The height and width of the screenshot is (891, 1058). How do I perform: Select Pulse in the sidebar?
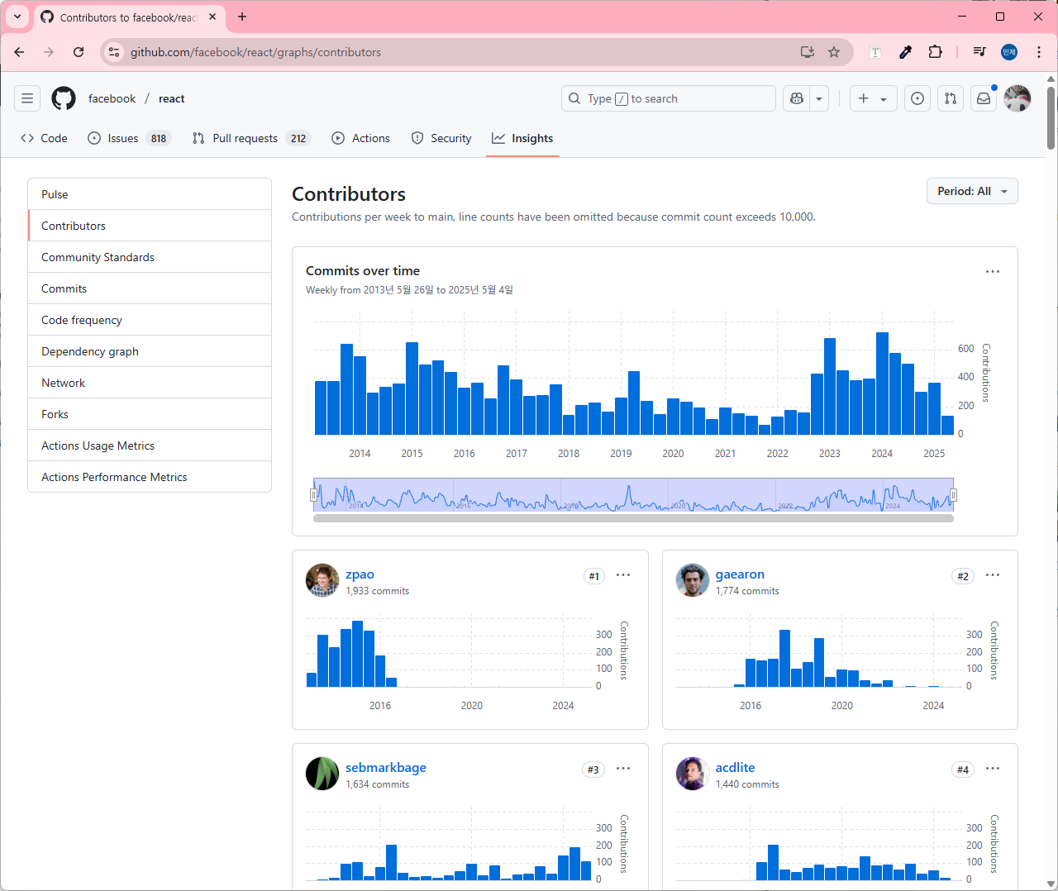(x=150, y=194)
